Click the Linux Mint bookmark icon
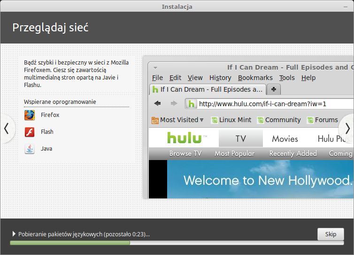The width and height of the screenshot is (354, 255). 215,120
